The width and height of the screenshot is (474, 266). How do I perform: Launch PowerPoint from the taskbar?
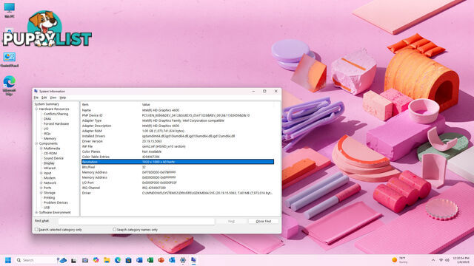point(161,260)
